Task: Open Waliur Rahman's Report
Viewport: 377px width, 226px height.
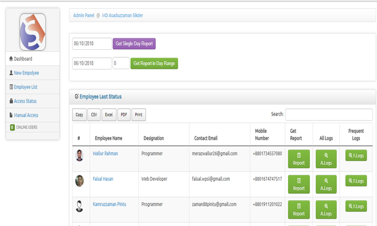Action: tap(299, 159)
